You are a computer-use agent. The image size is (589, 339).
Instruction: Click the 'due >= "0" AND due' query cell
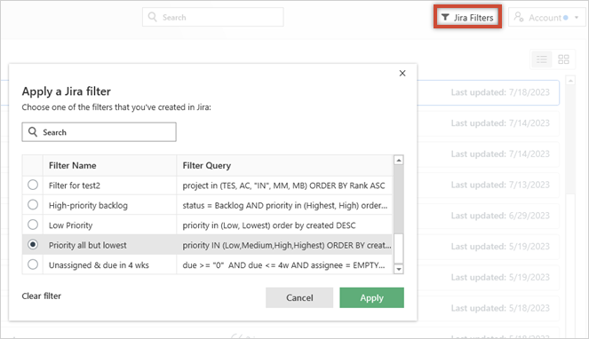pyautogui.click(x=284, y=265)
